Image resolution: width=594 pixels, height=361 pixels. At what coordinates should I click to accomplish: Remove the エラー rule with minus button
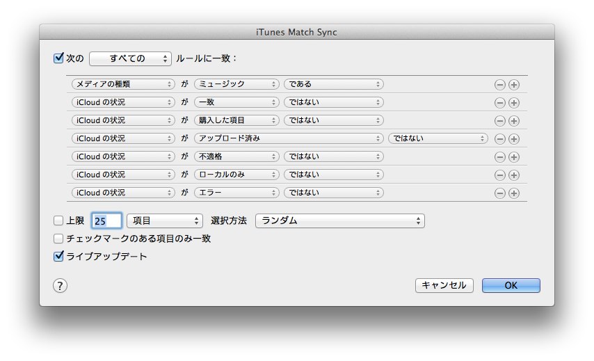point(500,193)
